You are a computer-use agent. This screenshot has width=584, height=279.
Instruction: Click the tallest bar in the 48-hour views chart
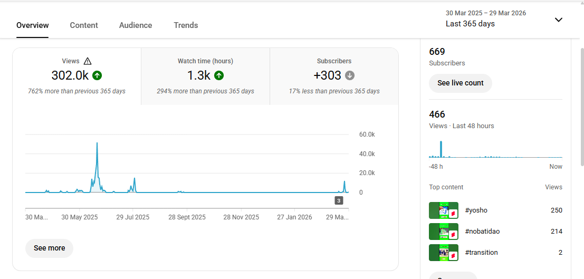tap(441, 150)
